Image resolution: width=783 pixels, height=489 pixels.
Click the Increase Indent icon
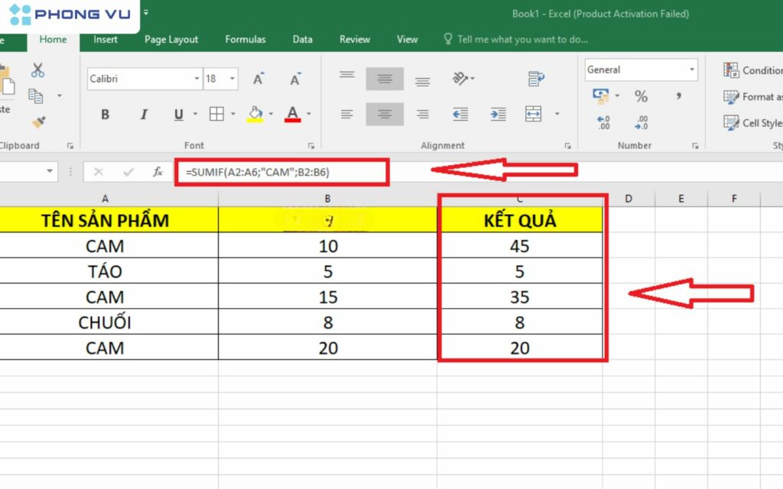click(498, 114)
